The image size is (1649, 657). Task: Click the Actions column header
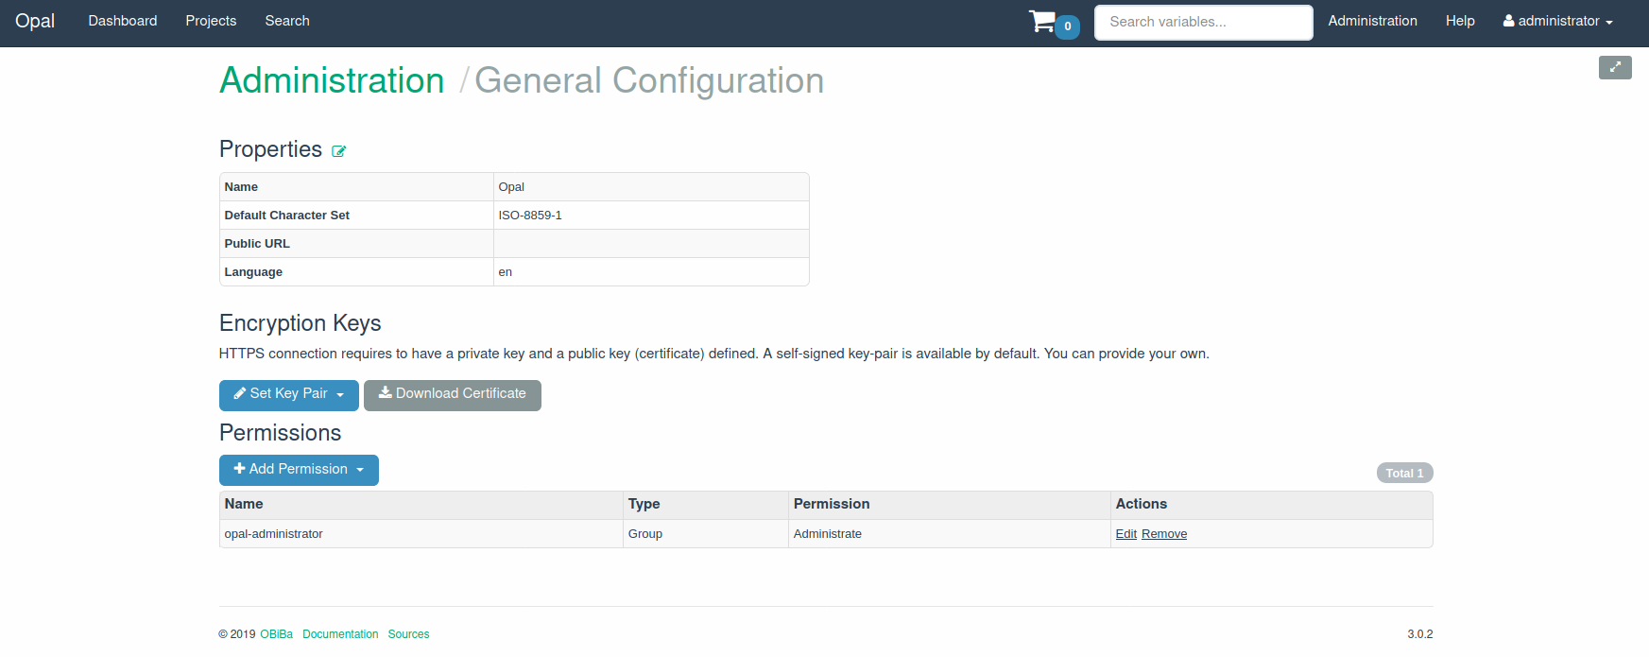(1271, 505)
